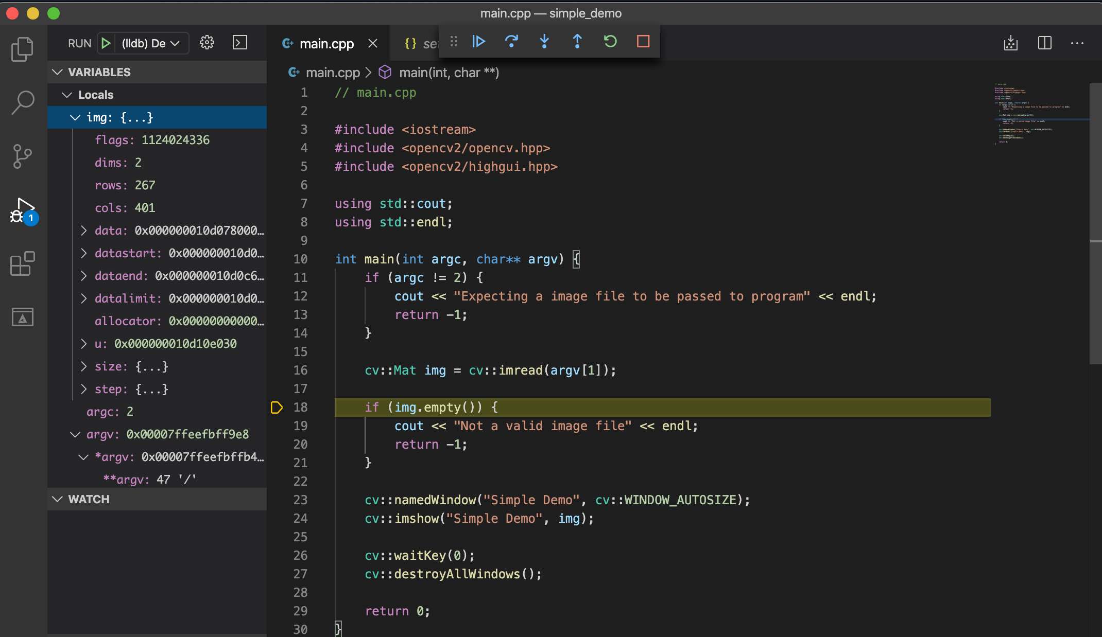Remove the breakpoint on line 18
Viewport: 1102px width, 637px height.
click(x=277, y=408)
